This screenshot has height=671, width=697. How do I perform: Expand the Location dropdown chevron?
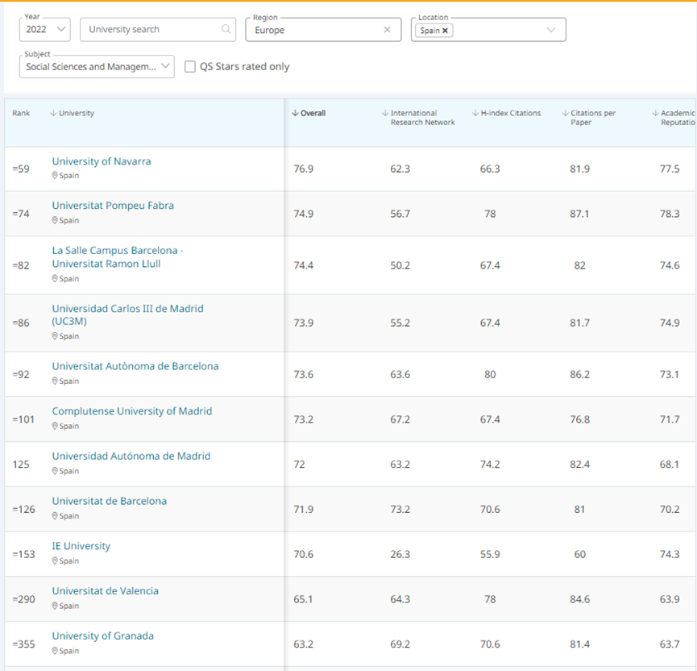[551, 30]
